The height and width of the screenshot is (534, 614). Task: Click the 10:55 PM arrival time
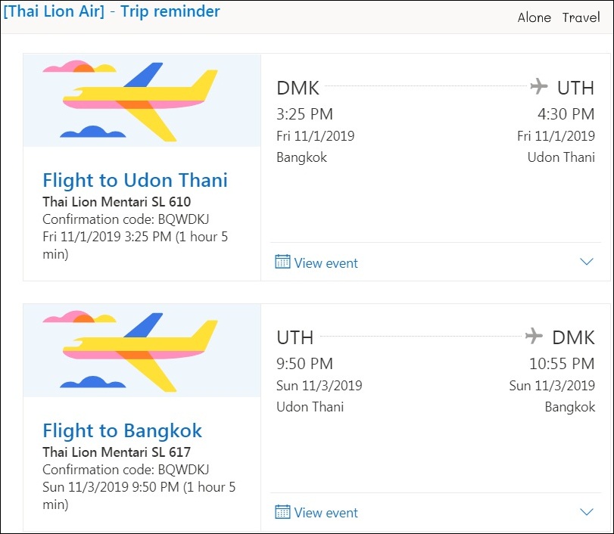pos(562,363)
